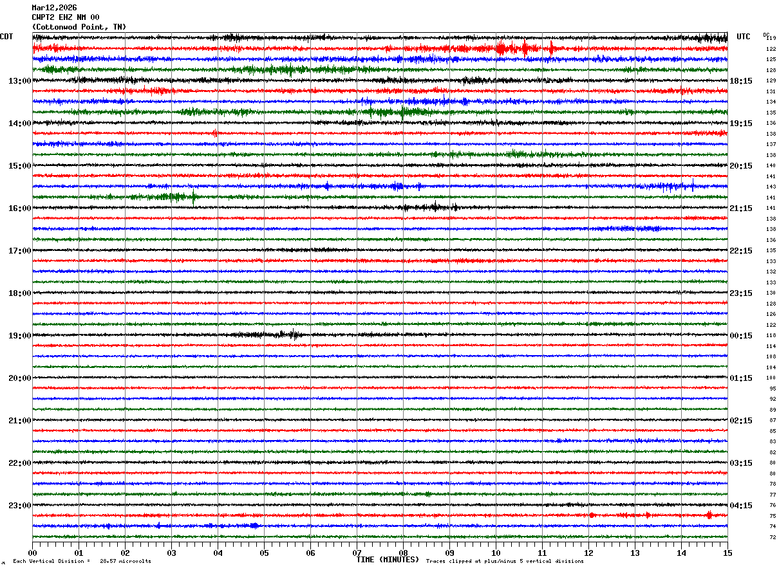The height and width of the screenshot is (570, 779).
Task: Click the DC offset value 100
Action: [x=771, y=378]
